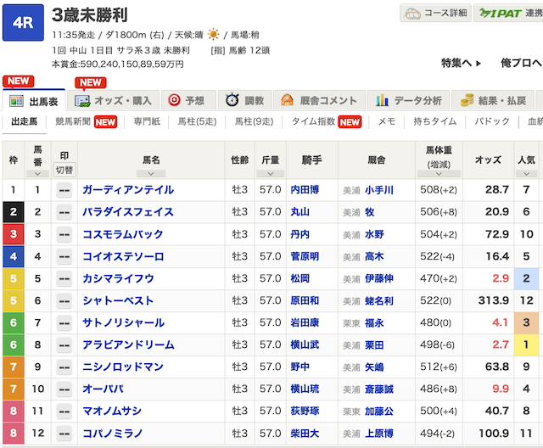Click the 予想 target icon tab
The height and width of the screenshot is (448, 543).
(186, 101)
